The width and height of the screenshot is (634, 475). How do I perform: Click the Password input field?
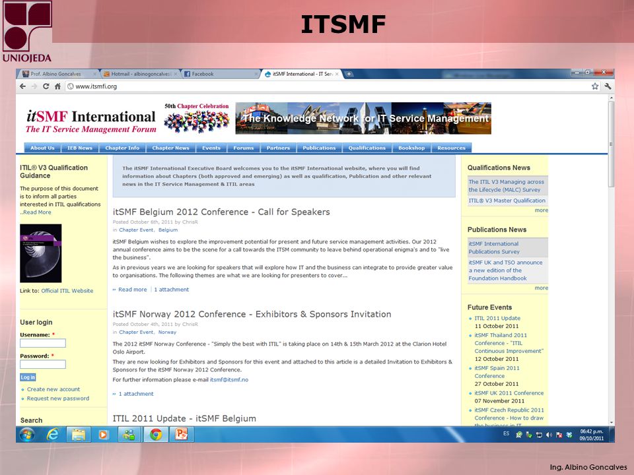click(43, 364)
